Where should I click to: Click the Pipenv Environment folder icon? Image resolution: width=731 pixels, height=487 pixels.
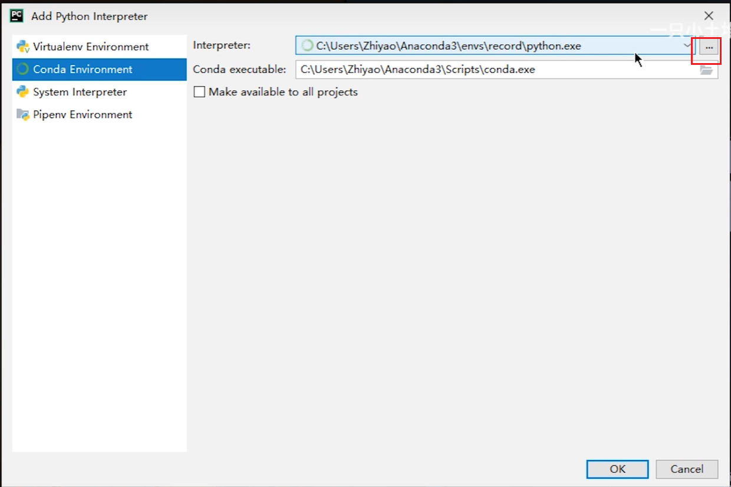click(23, 114)
